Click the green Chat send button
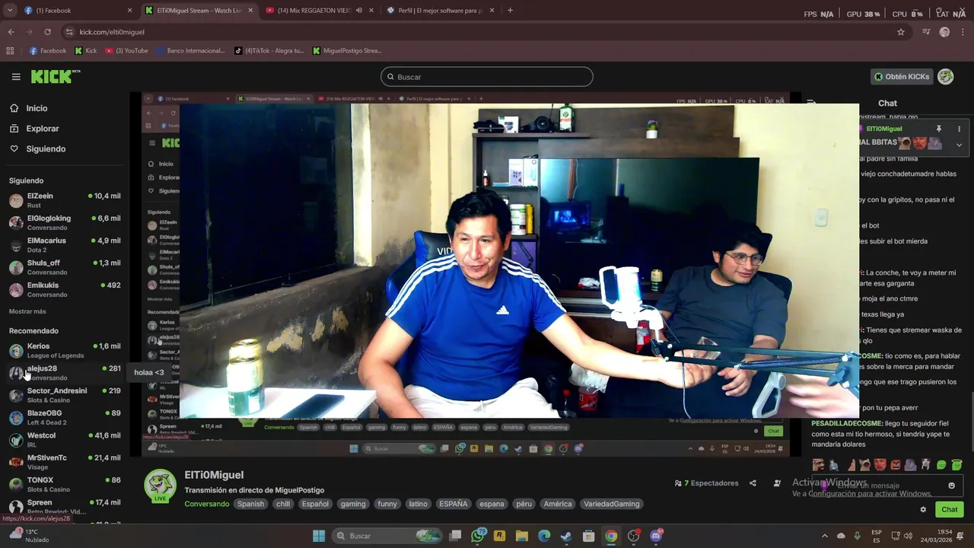Screen dimensions: 974x548 [x=950, y=510]
